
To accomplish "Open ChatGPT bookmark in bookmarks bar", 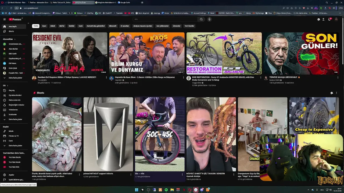I will [107, 13].
